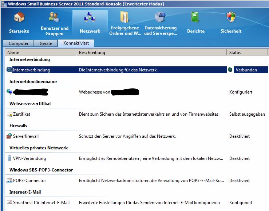Click Virtuelles privates Netzwerk group heading

coord(39,148)
